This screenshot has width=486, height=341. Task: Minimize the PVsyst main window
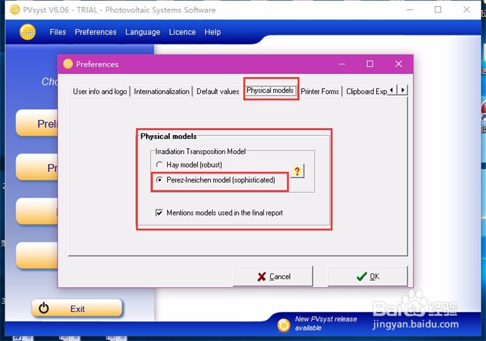point(410,9)
